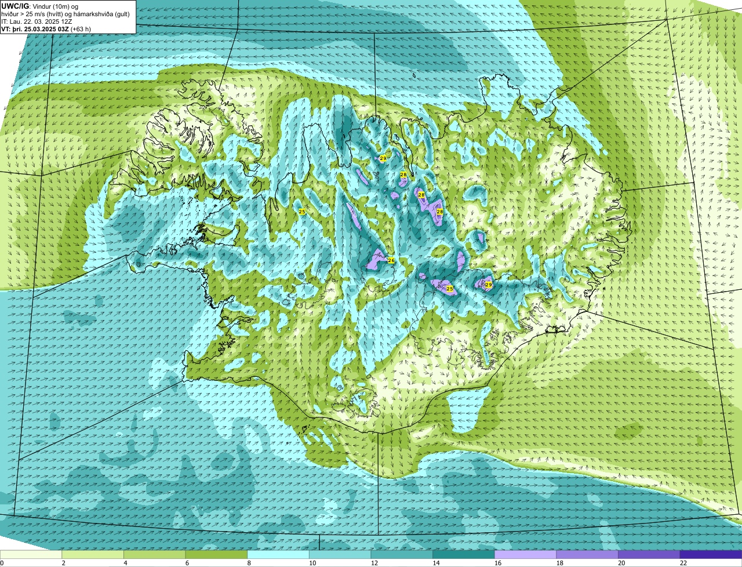742x567 pixels.
Task: Pick the 12–14 m/s teal color band
Action: click(402, 555)
